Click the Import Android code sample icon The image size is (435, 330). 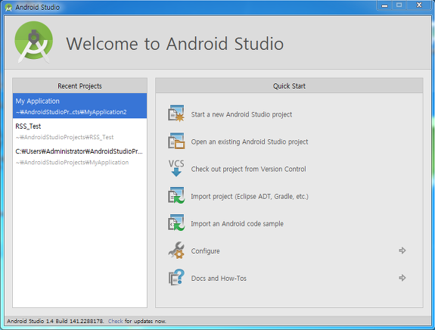pos(176,223)
